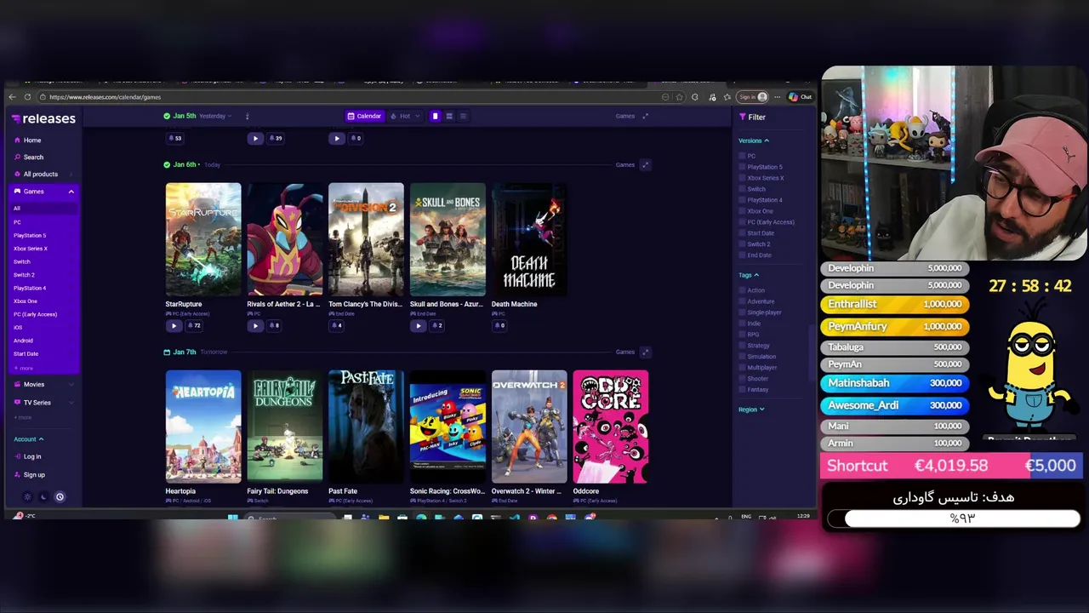Viewport: 1089px width, 613px height.
Task: Switch to light theme sun icon
Action: click(27, 497)
